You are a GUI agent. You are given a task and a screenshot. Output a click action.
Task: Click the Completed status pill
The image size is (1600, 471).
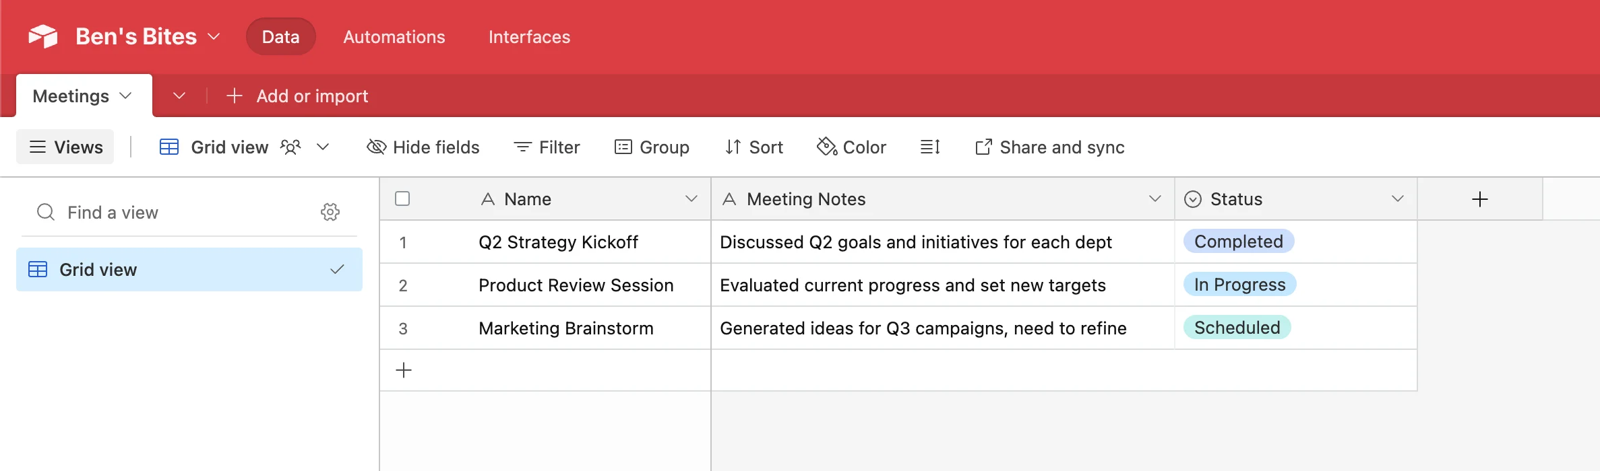(1238, 242)
